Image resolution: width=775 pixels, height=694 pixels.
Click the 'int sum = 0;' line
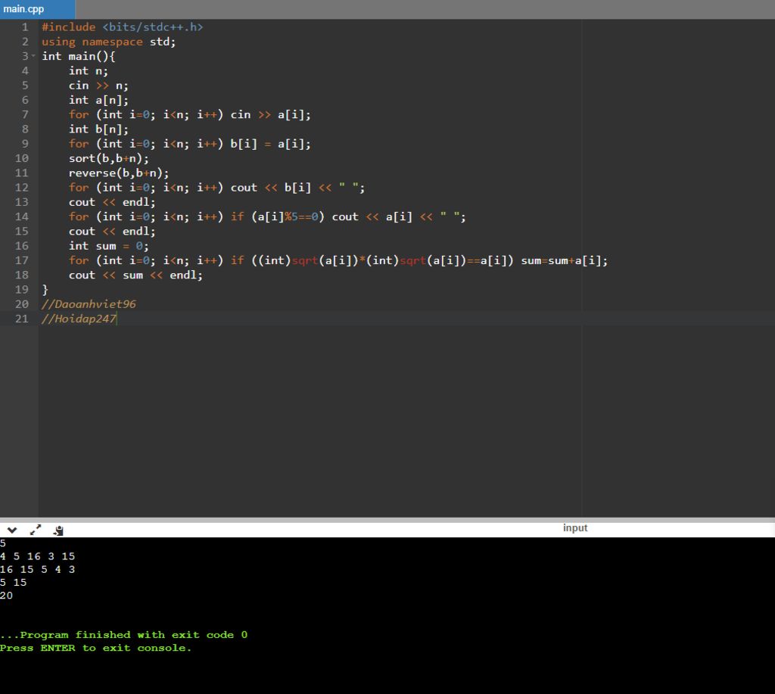108,246
